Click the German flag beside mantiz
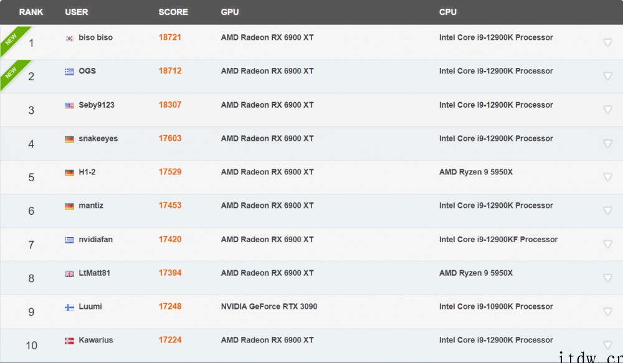The width and height of the screenshot is (623, 363). (x=69, y=206)
